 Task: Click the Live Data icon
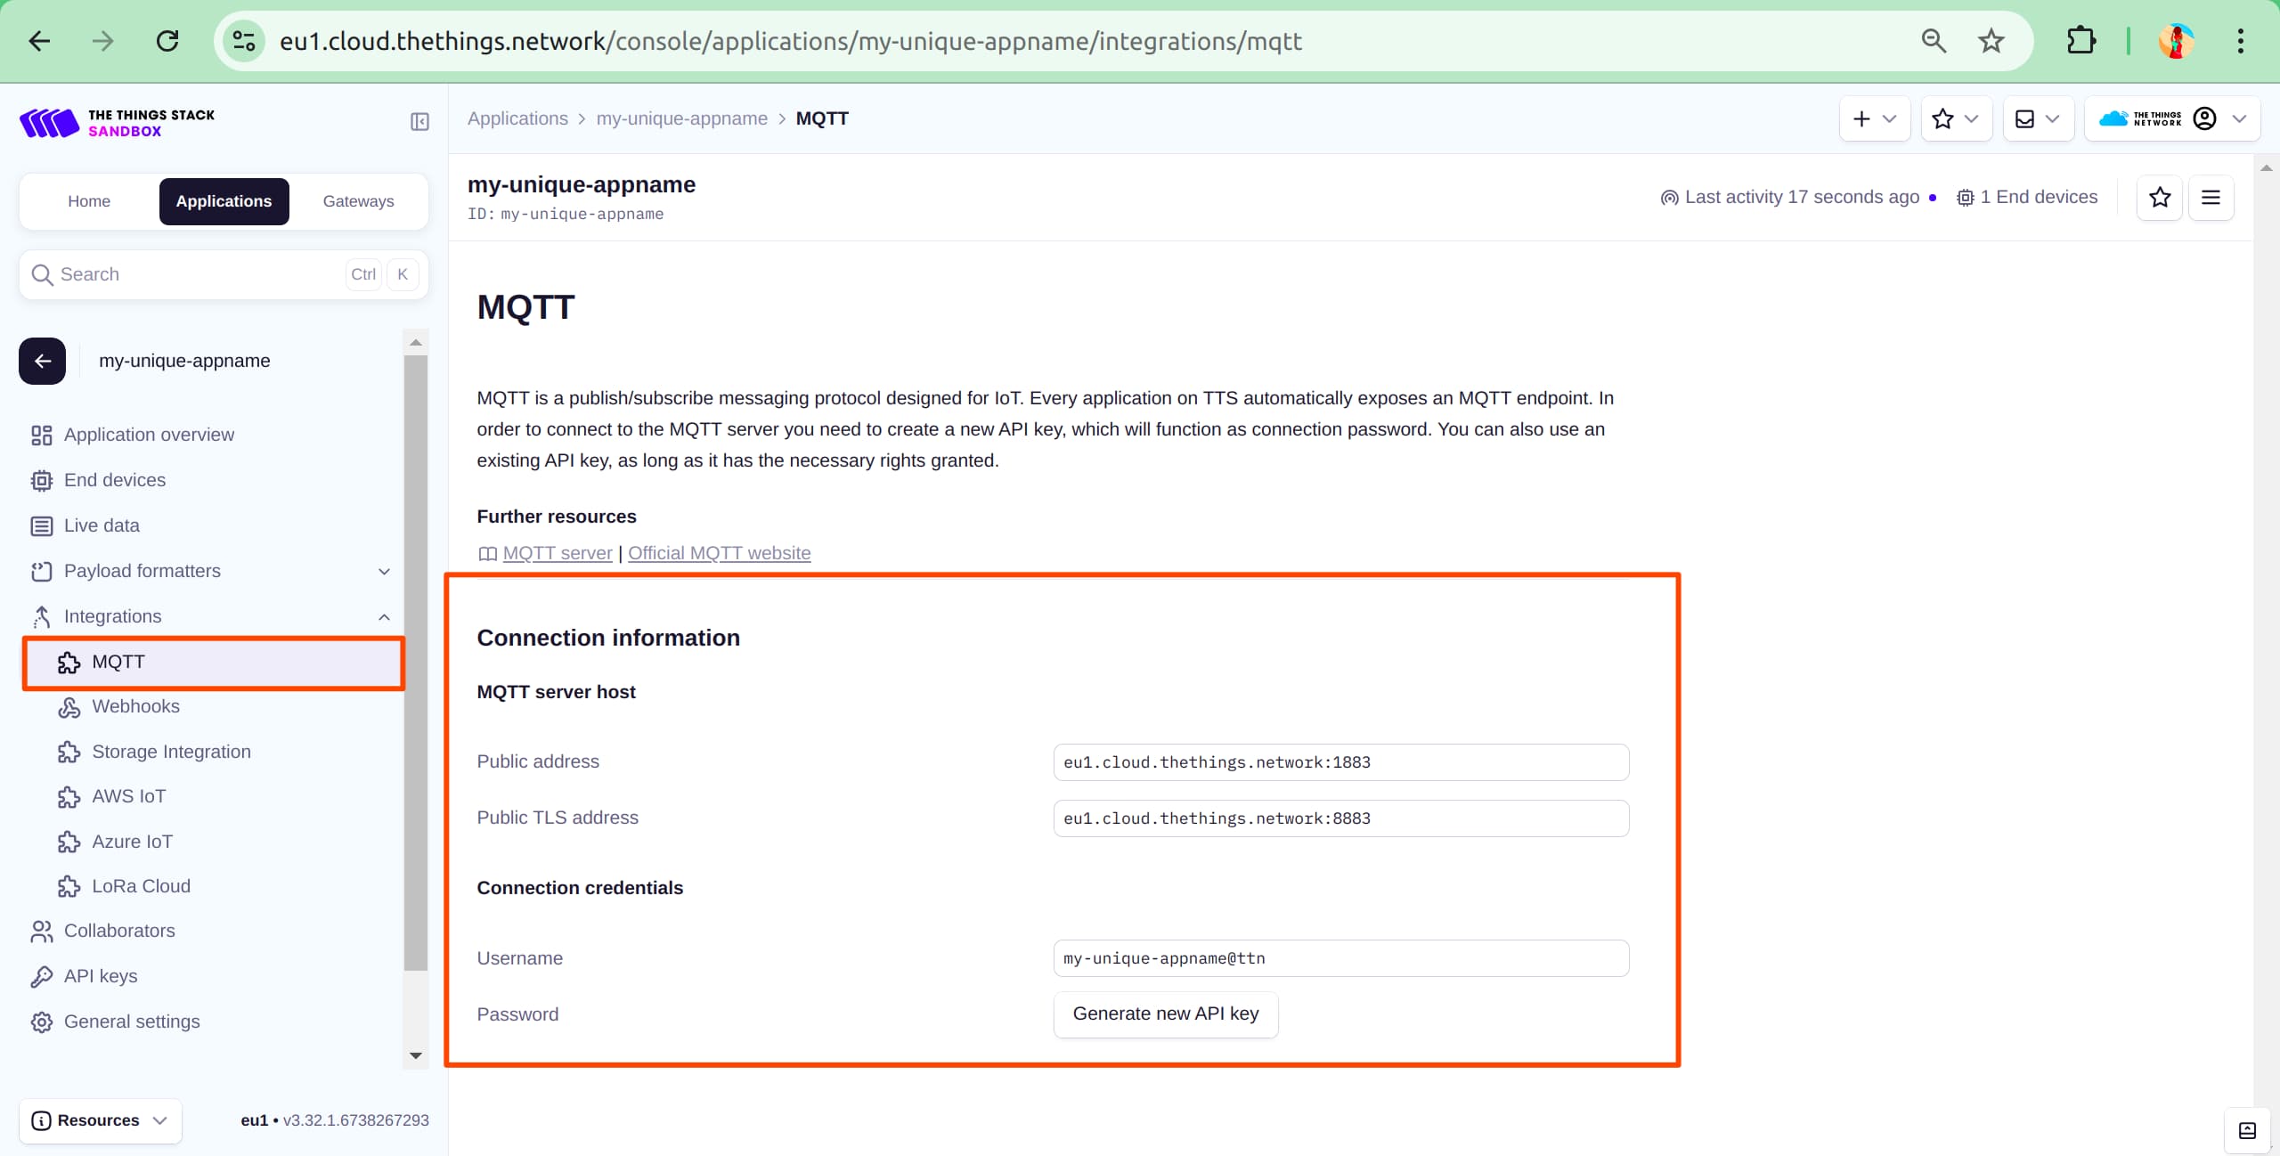click(41, 525)
